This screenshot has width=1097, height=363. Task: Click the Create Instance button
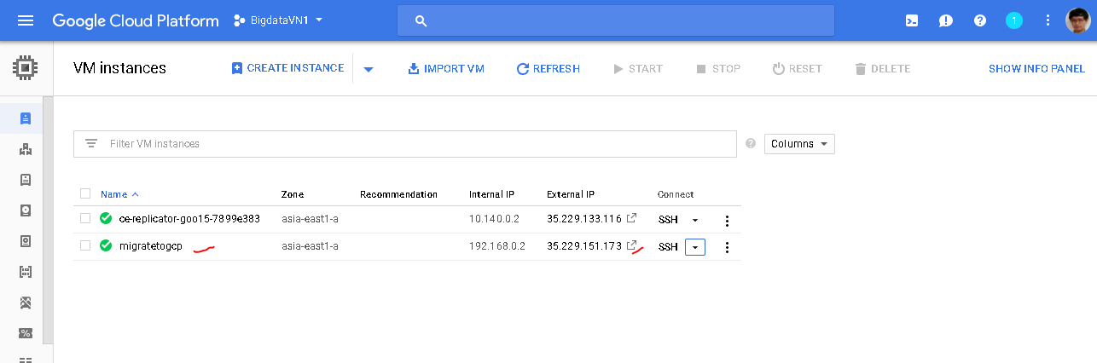(287, 68)
